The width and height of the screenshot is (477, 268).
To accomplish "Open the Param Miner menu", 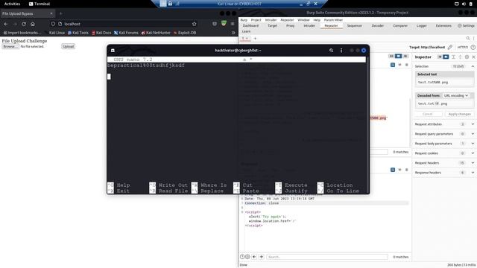I will (x=333, y=20).
